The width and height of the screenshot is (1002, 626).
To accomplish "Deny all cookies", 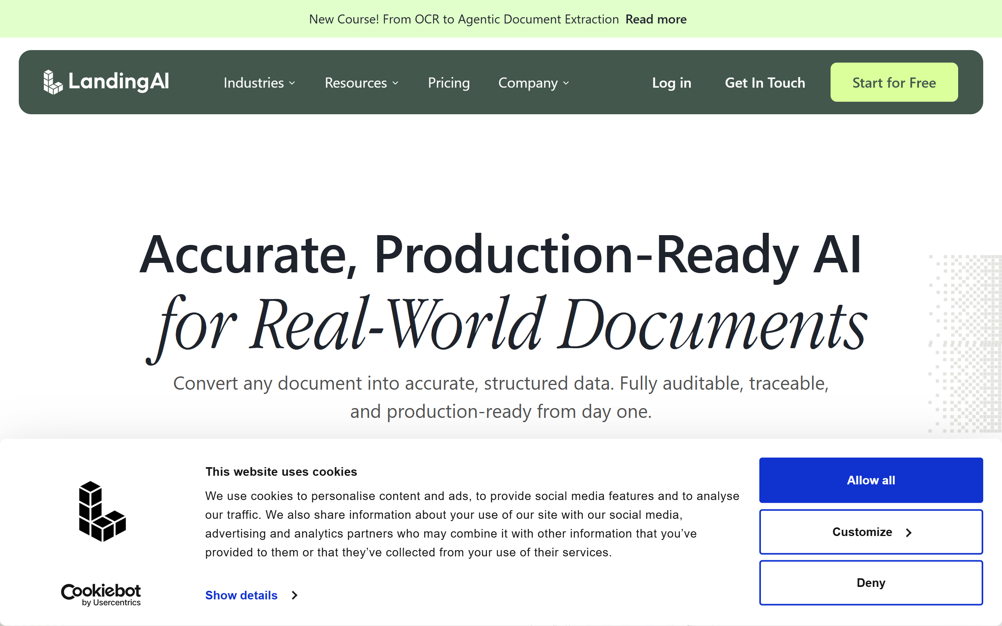I will (871, 583).
